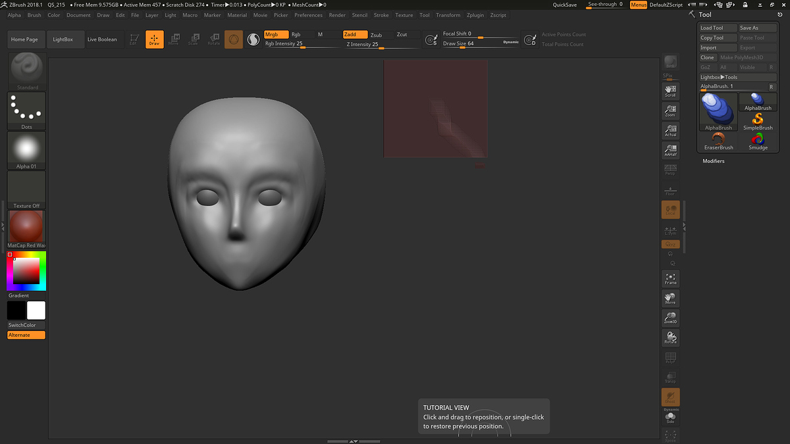Select the orange Draw mode button
This screenshot has height=444, width=790.
(x=154, y=39)
